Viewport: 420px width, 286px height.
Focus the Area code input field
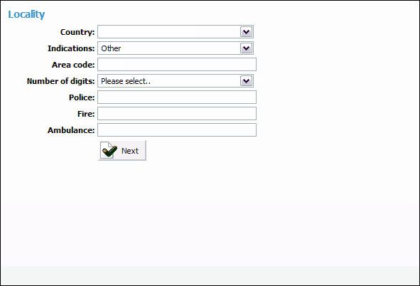[177, 65]
